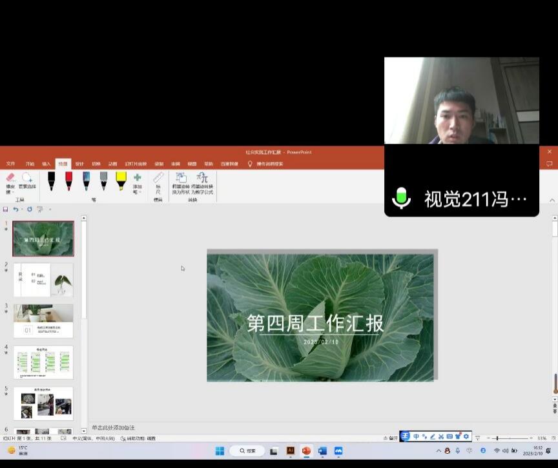Screen dimensions: 558x468
Task: Click Ink to Math conversion icon
Action: 202,182
